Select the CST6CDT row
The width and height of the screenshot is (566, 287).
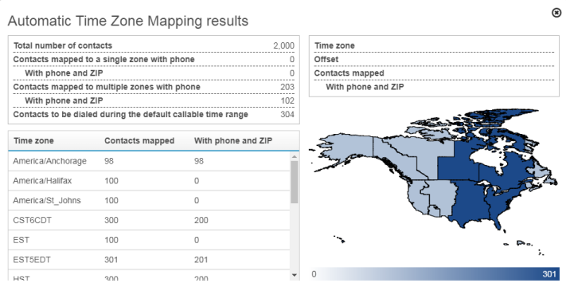[x=149, y=220]
